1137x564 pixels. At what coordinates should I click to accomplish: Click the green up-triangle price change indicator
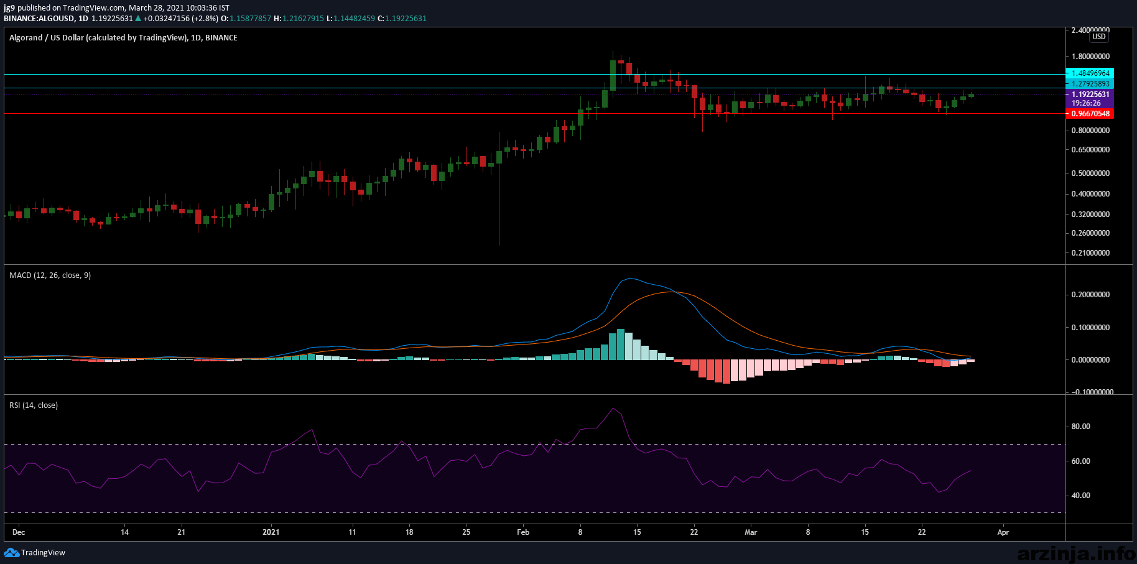(138, 18)
